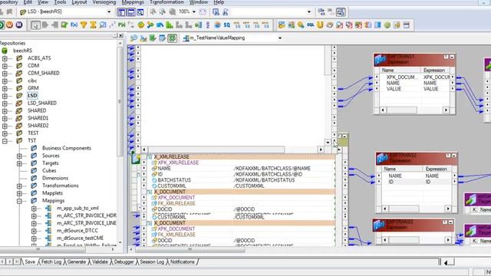Choose the sigma Aggregator transformation icon
This screenshot has height=276, width=491.
point(93,25)
